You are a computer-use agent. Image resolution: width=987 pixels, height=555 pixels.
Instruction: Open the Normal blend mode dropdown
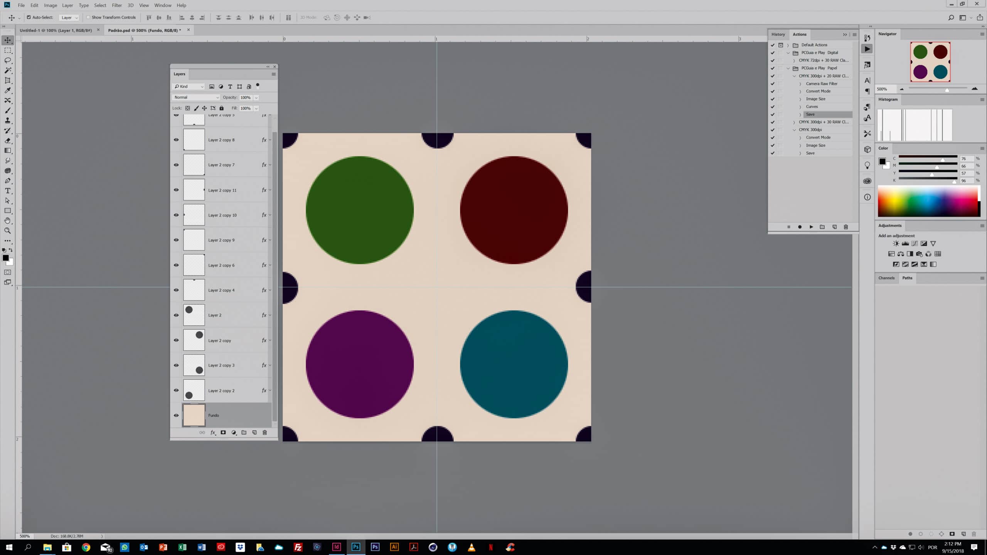(x=196, y=98)
